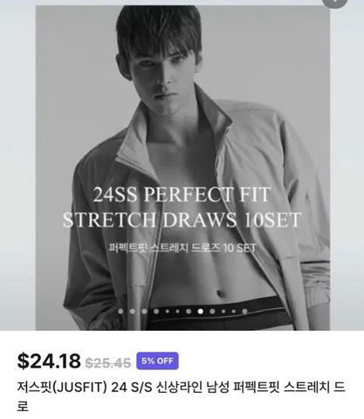Image resolution: width=364 pixels, height=419 pixels.
Task: Click the round gray button at top right
Action: coord(335,2)
